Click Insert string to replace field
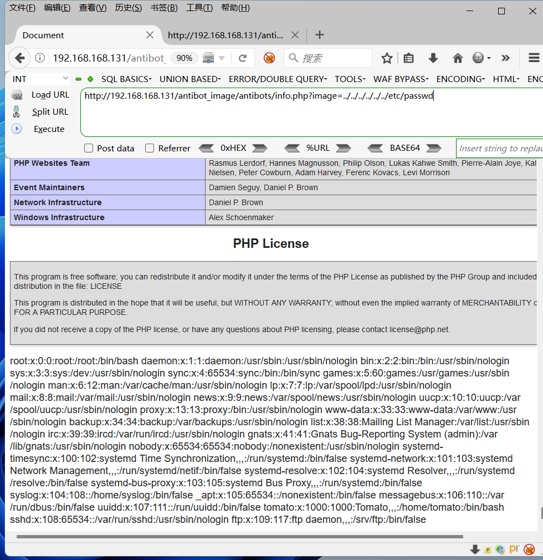This screenshot has width=543, height=560. pyautogui.click(x=500, y=148)
